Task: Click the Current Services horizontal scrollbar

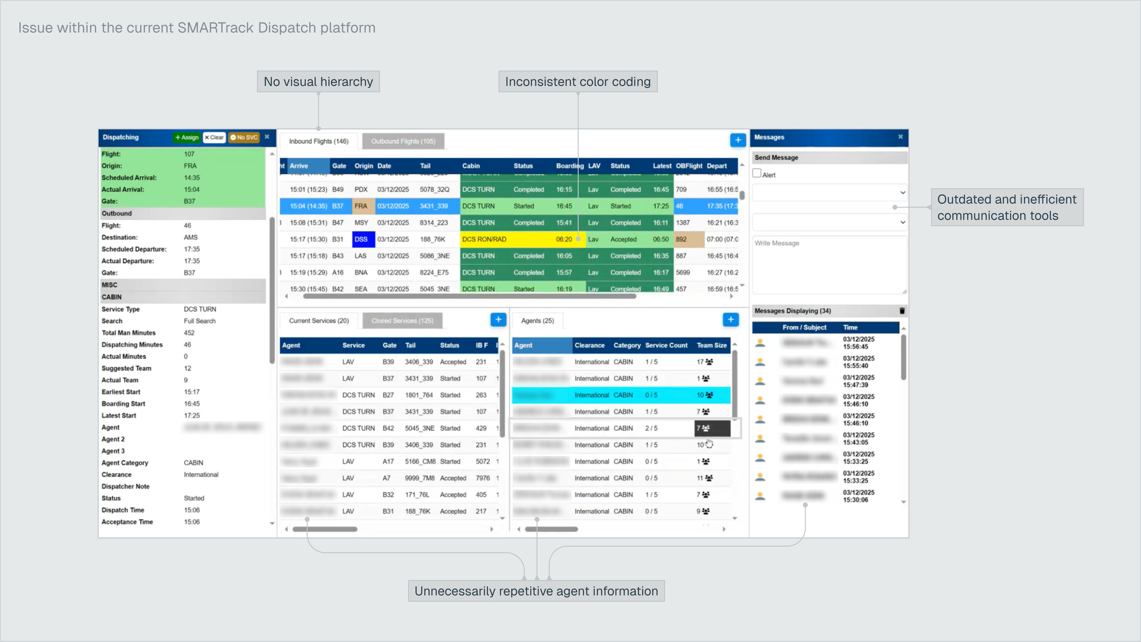Action: pos(324,529)
